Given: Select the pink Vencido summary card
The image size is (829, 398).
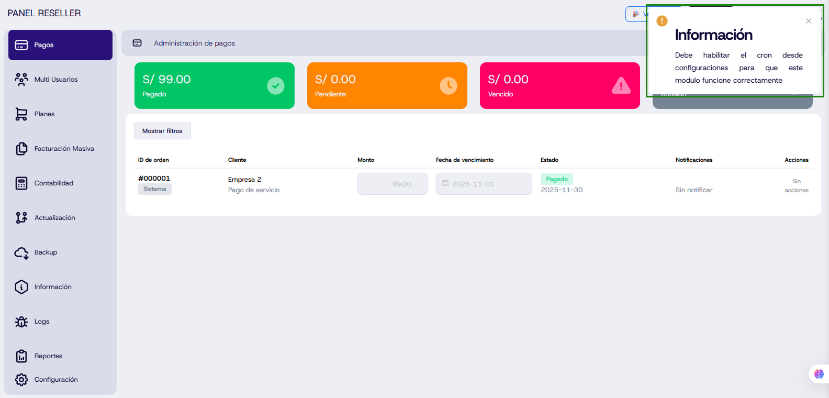Looking at the screenshot, I should 559,86.
